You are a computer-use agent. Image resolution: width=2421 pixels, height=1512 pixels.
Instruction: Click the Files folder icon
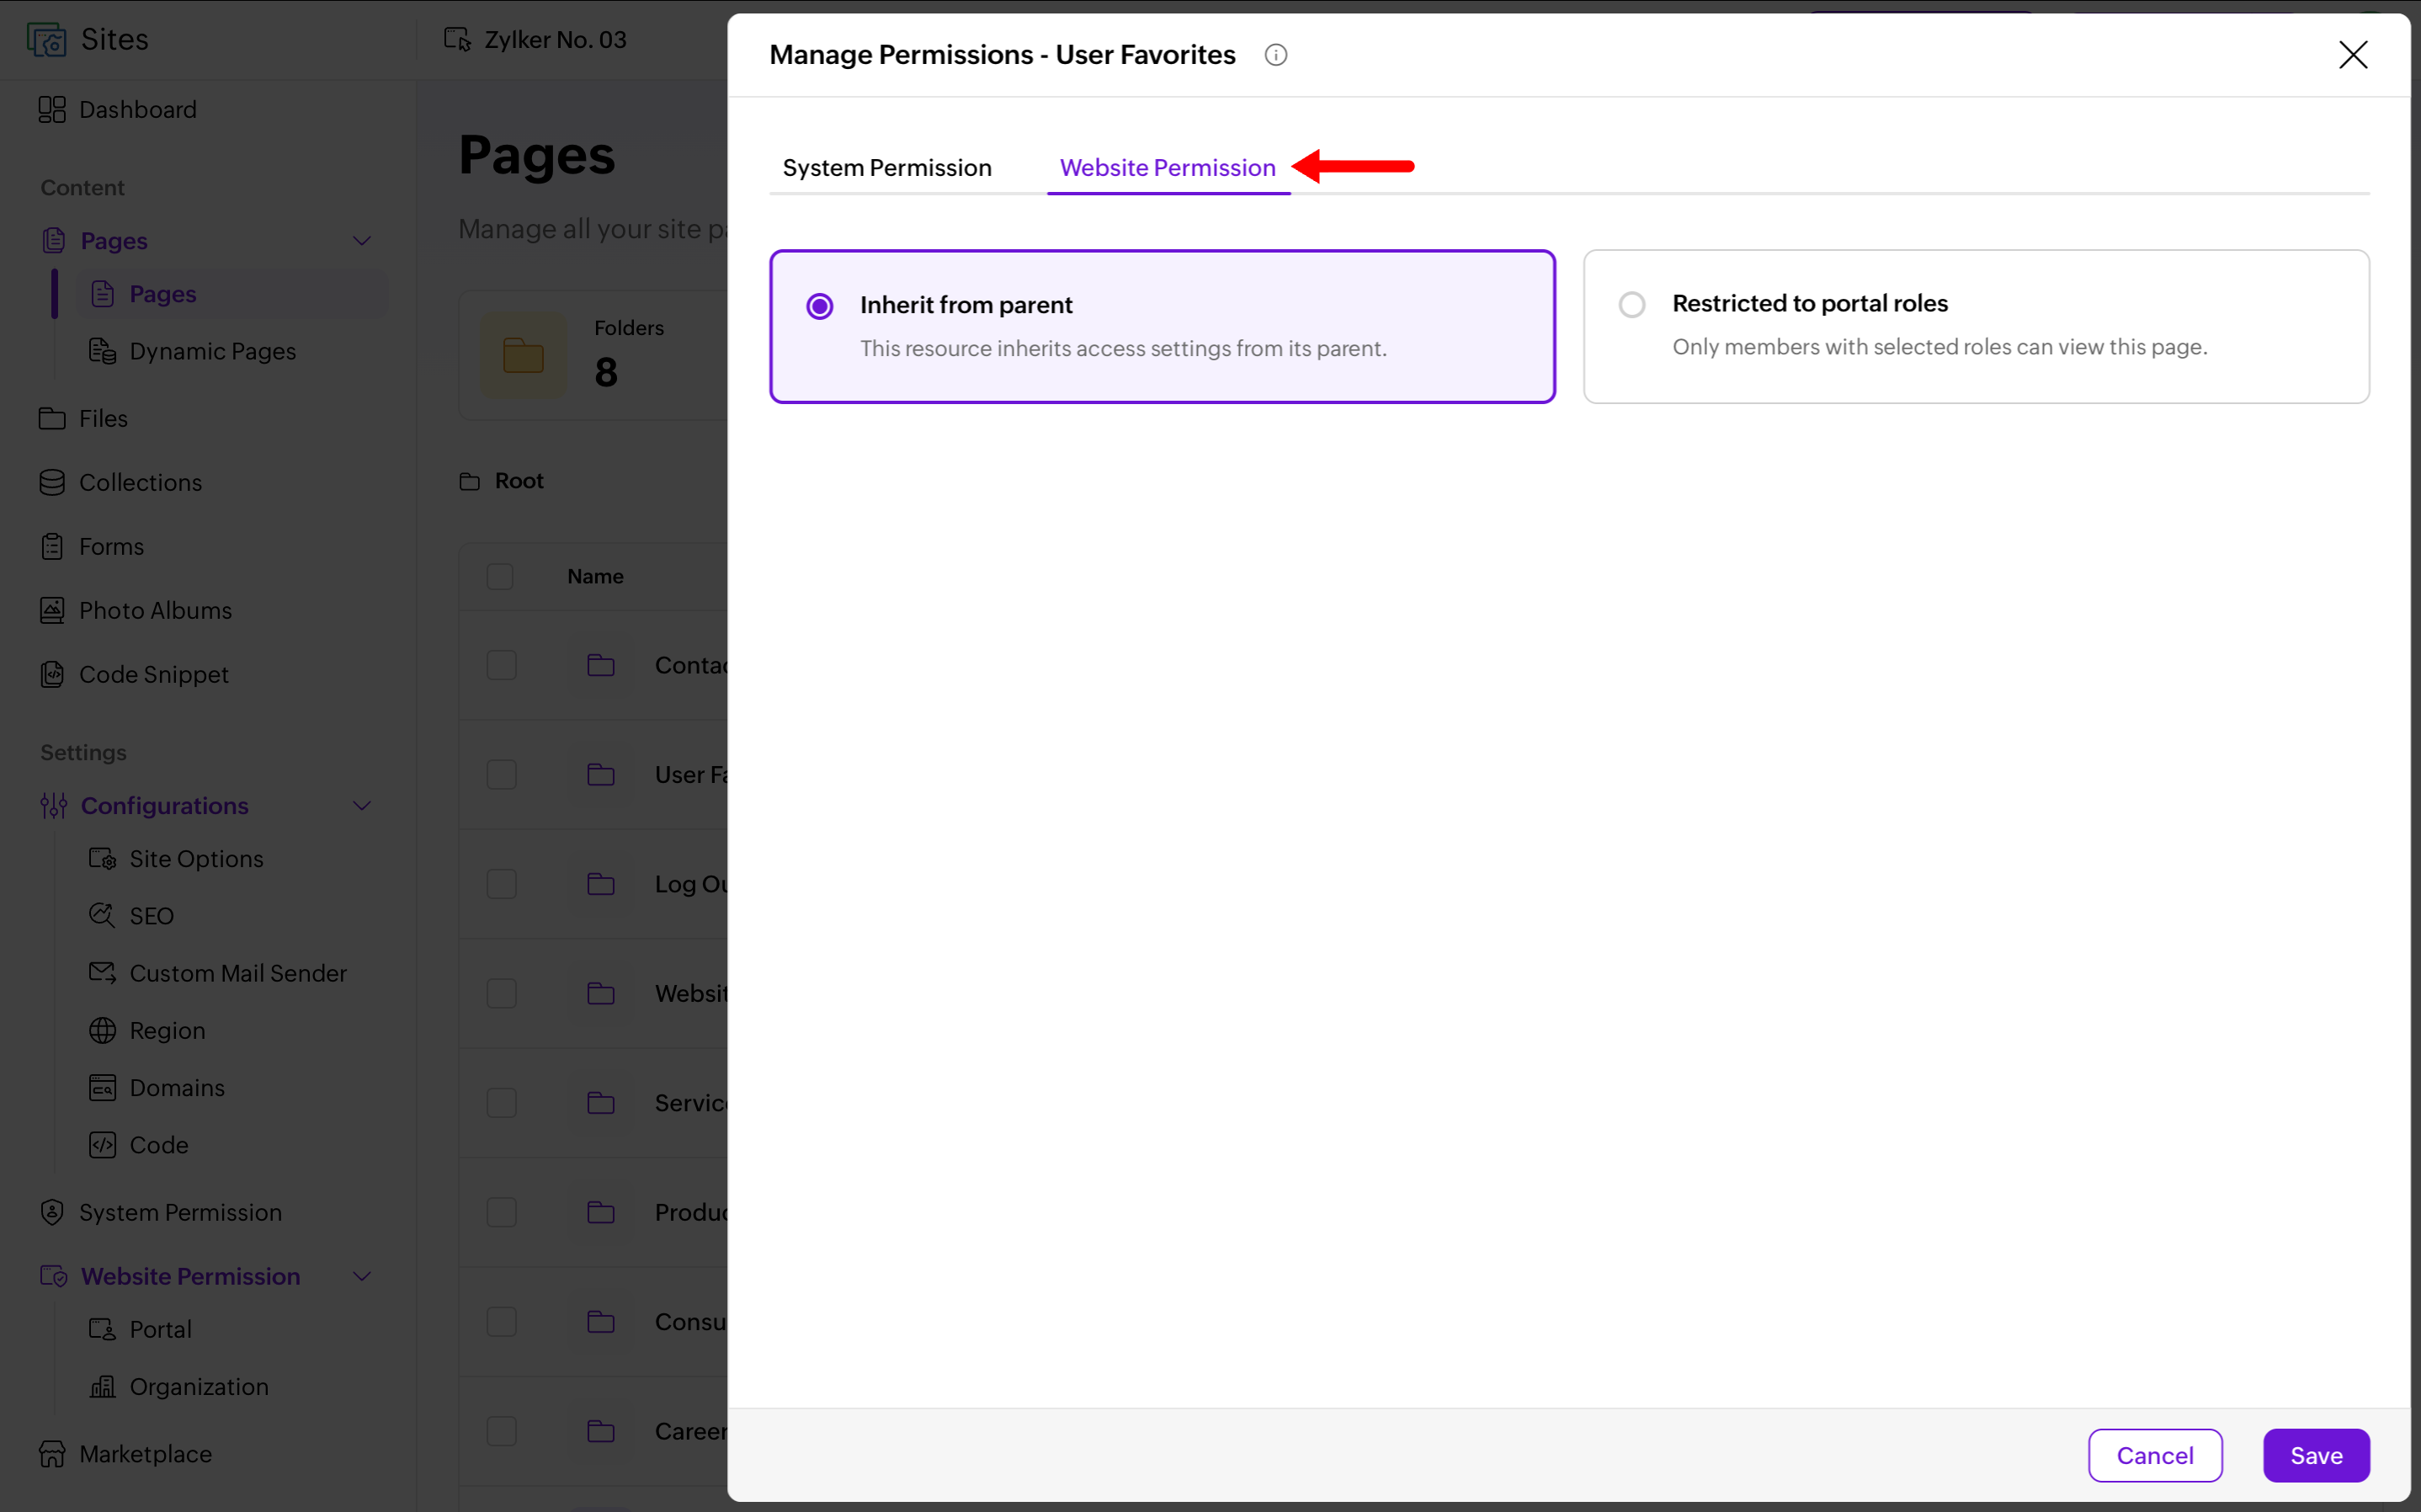[52, 418]
